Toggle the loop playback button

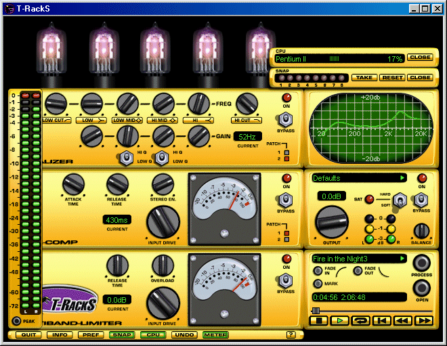(361, 321)
